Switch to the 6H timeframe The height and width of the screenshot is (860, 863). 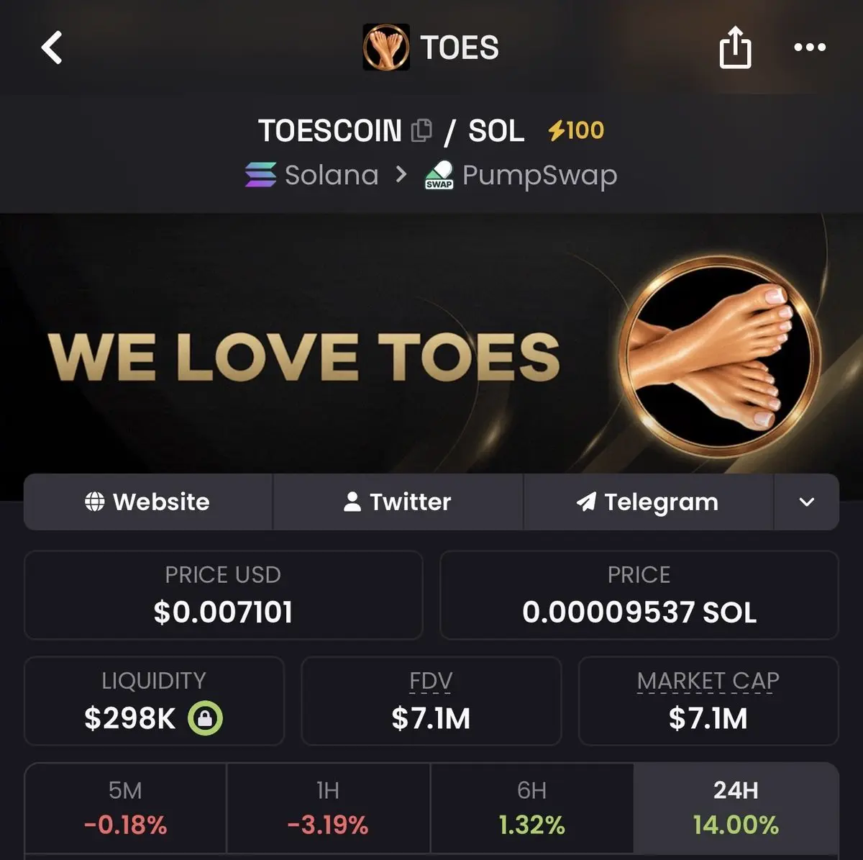pos(531,808)
